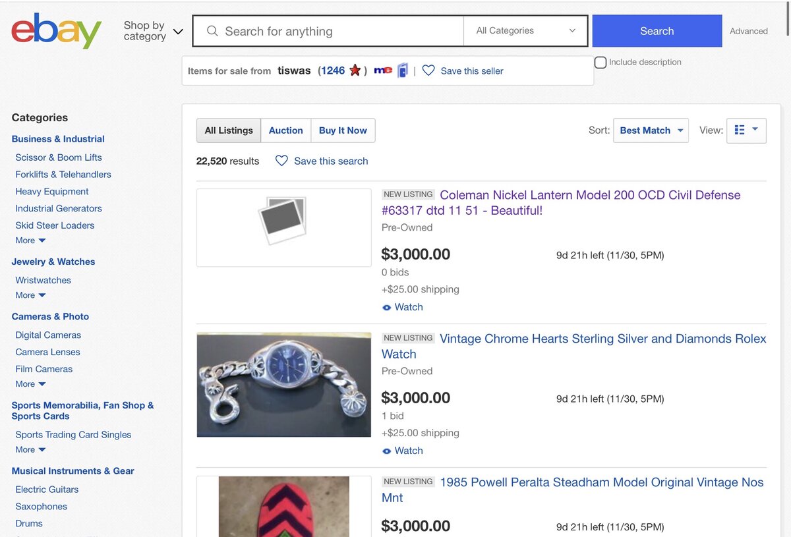Click the search magnifier icon
Image resolution: width=791 pixels, height=537 pixels.
tap(212, 31)
